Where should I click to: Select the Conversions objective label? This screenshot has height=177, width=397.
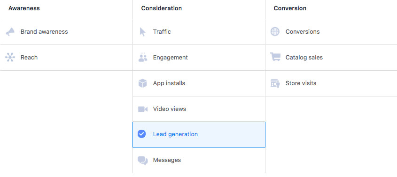(303, 32)
